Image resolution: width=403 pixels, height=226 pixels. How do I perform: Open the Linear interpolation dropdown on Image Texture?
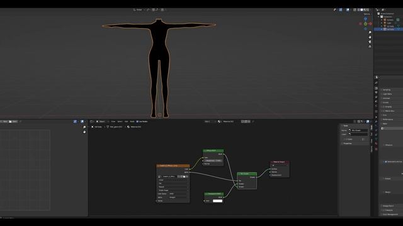click(x=173, y=180)
